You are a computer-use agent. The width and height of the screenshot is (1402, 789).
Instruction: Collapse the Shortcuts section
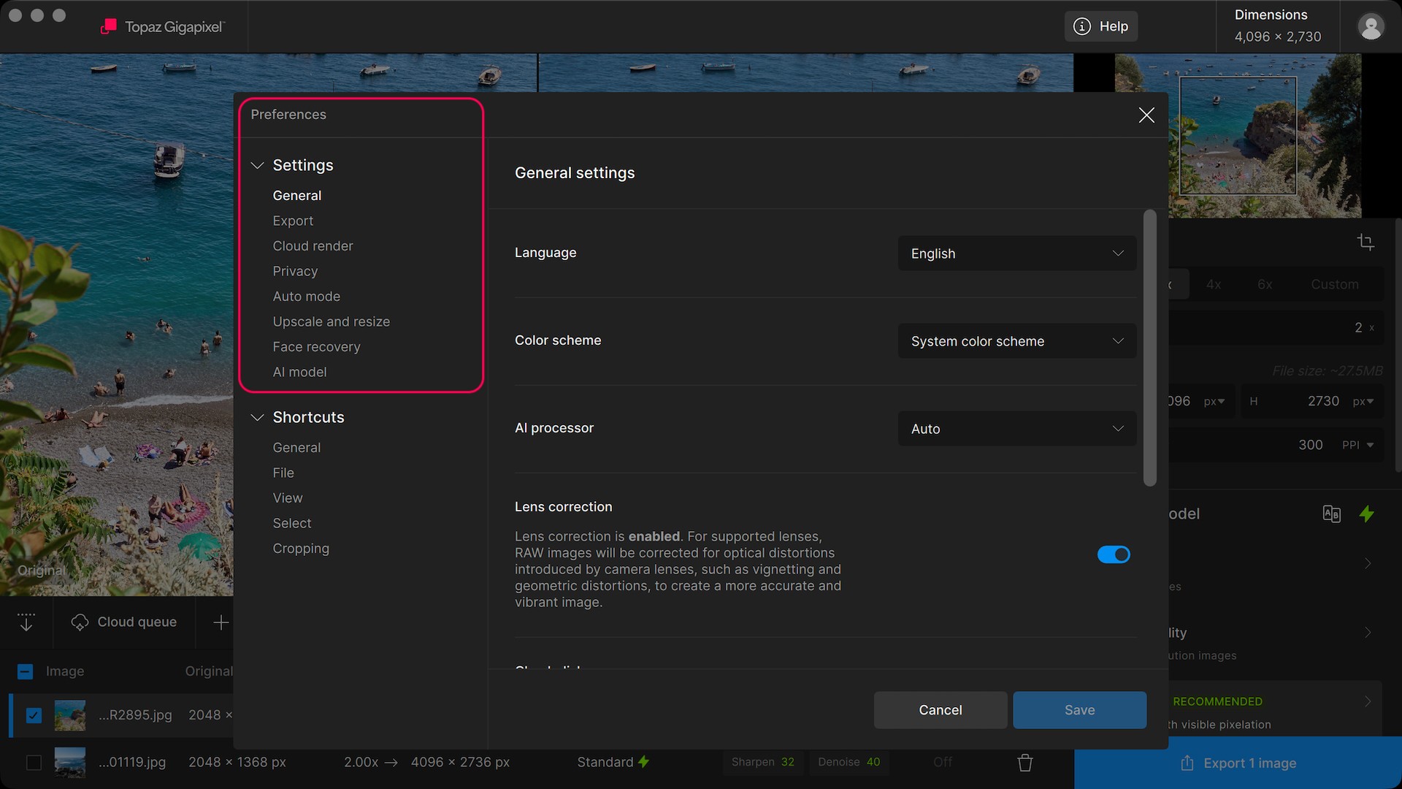(x=257, y=417)
